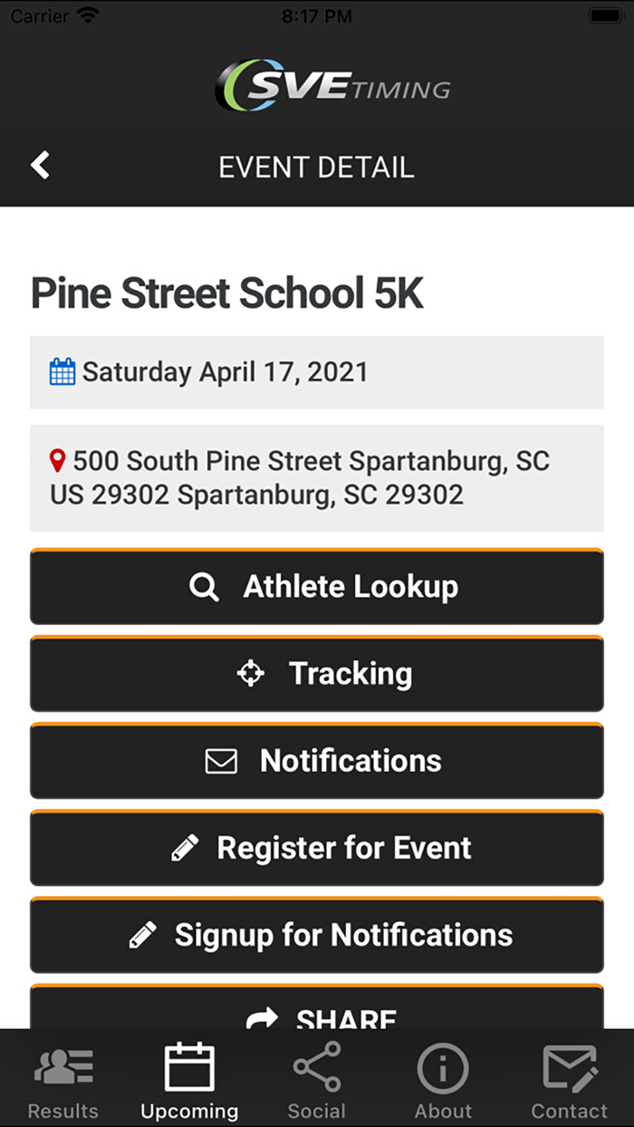634x1127 pixels.
Task: Tap the Tracking crosshair icon
Action: (250, 674)
